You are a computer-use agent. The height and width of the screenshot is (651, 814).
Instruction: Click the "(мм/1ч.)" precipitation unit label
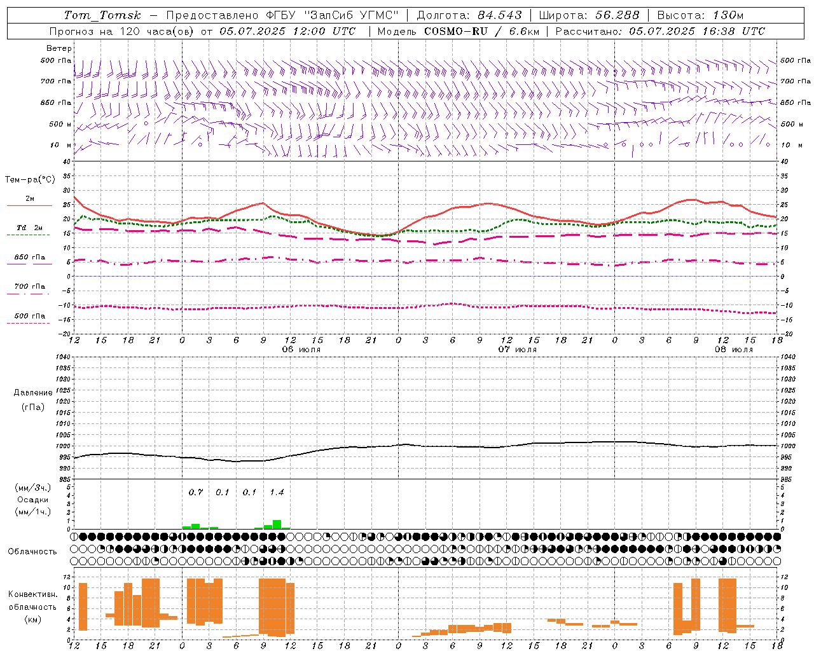[32, 512]
